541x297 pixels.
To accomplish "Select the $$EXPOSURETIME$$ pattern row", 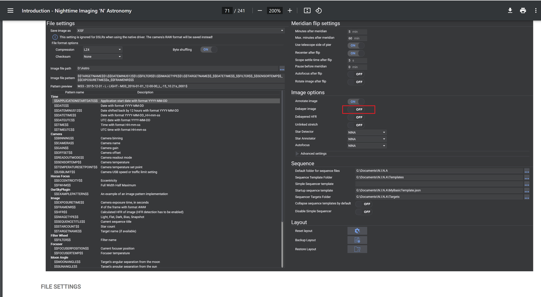I will pos(165,202).
